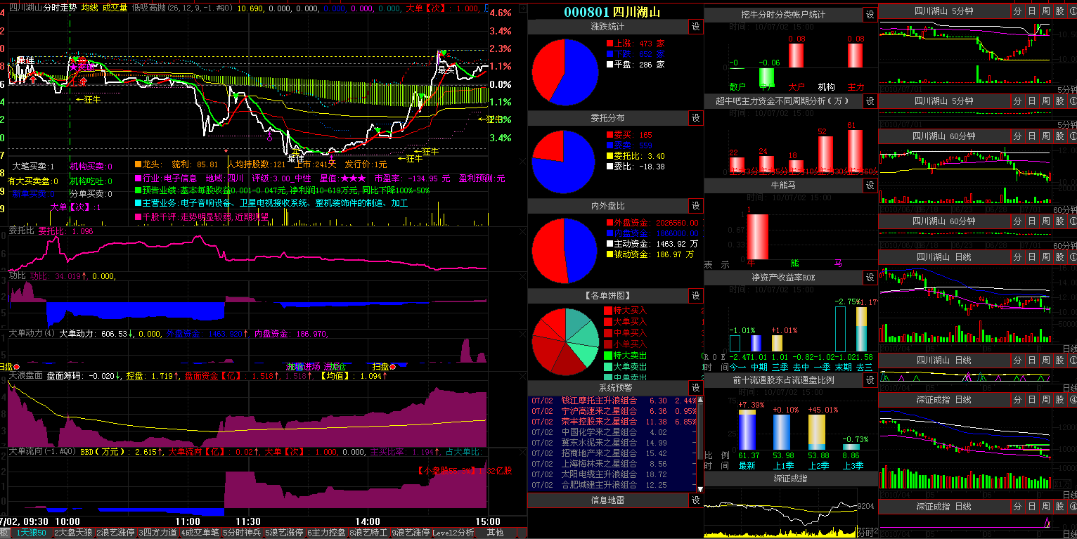The height and width of the screenshot is (539, 1077).
Task: Click the 股 button on 深证成指 日线 chart
Action: 1059,399
